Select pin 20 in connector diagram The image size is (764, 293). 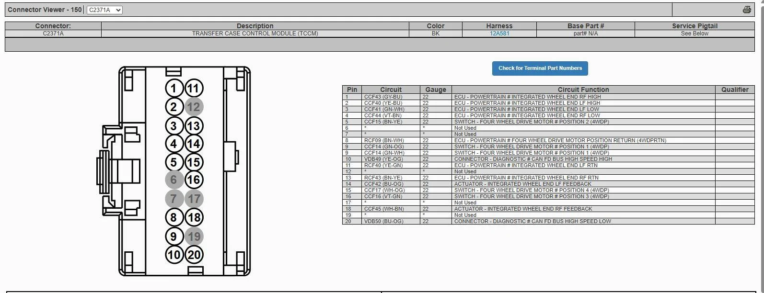pyautogui.click(x=194, y=255)
